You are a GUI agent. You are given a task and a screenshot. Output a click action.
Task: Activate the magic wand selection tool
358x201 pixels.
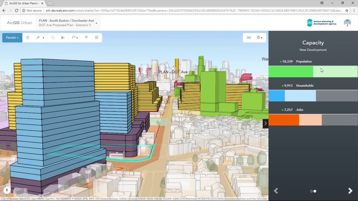point(38,38)
